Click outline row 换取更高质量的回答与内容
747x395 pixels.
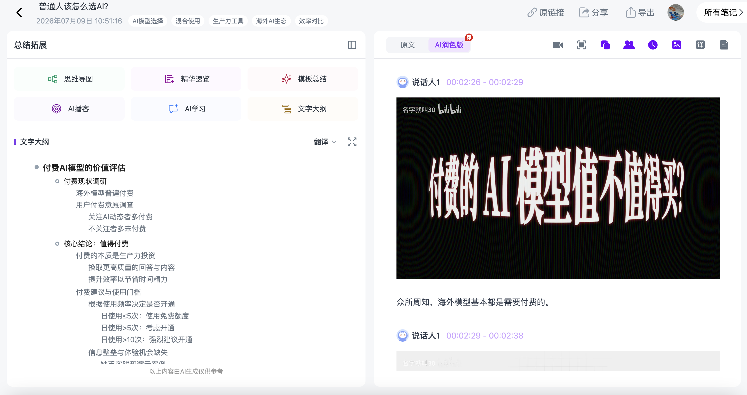tap(132, 267)
